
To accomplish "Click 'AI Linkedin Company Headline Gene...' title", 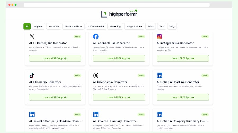I will click(x=55, y=121).
